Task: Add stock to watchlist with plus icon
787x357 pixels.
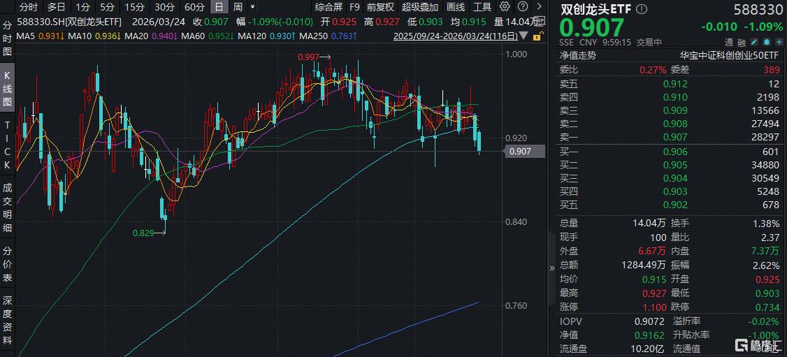Action: (779, 42)
